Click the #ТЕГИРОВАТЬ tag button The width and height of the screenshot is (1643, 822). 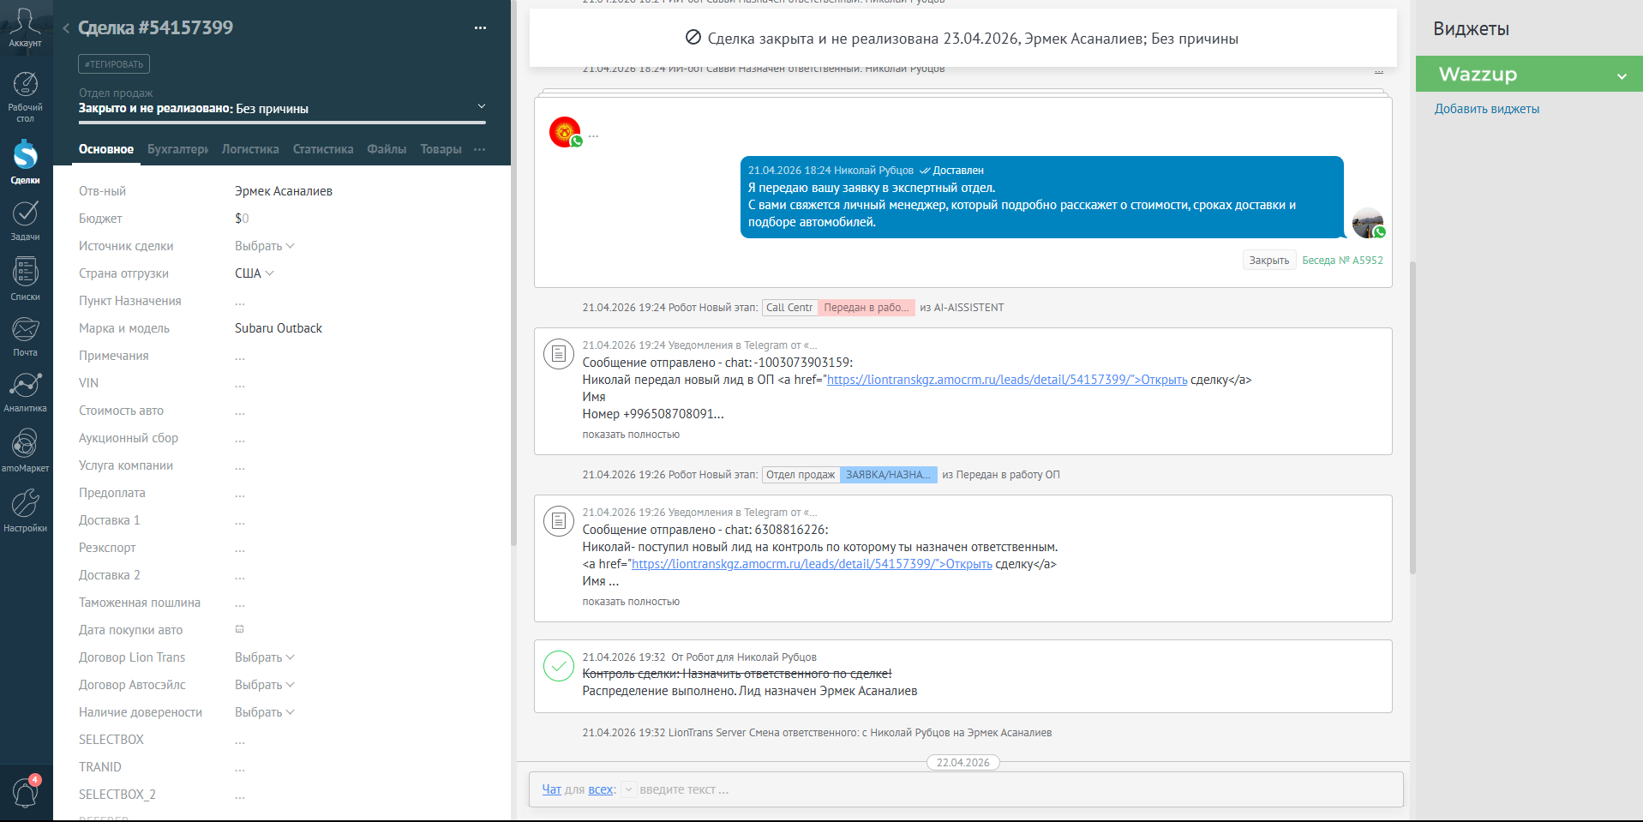click(x=115, y=64)
